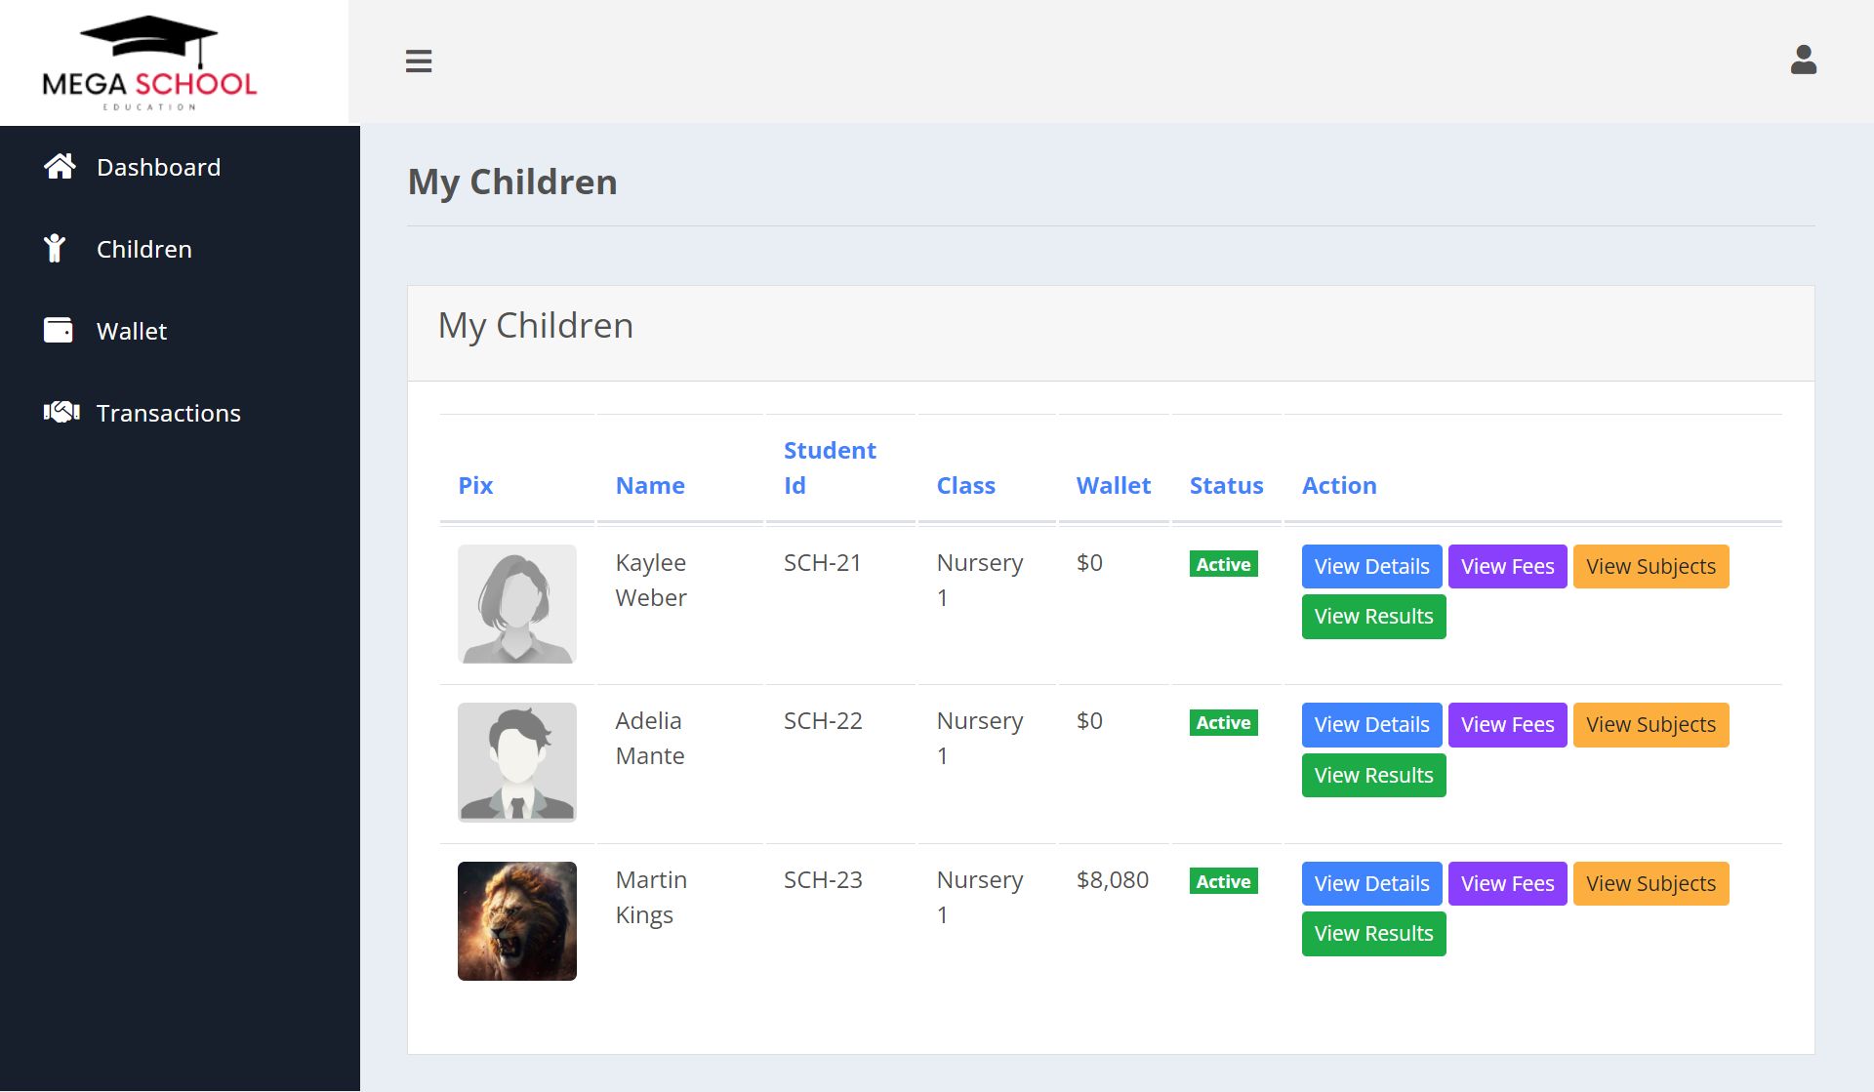Click the hamburger menu icon
The image size is (1874, 1092).
click(x=419, y=61)
